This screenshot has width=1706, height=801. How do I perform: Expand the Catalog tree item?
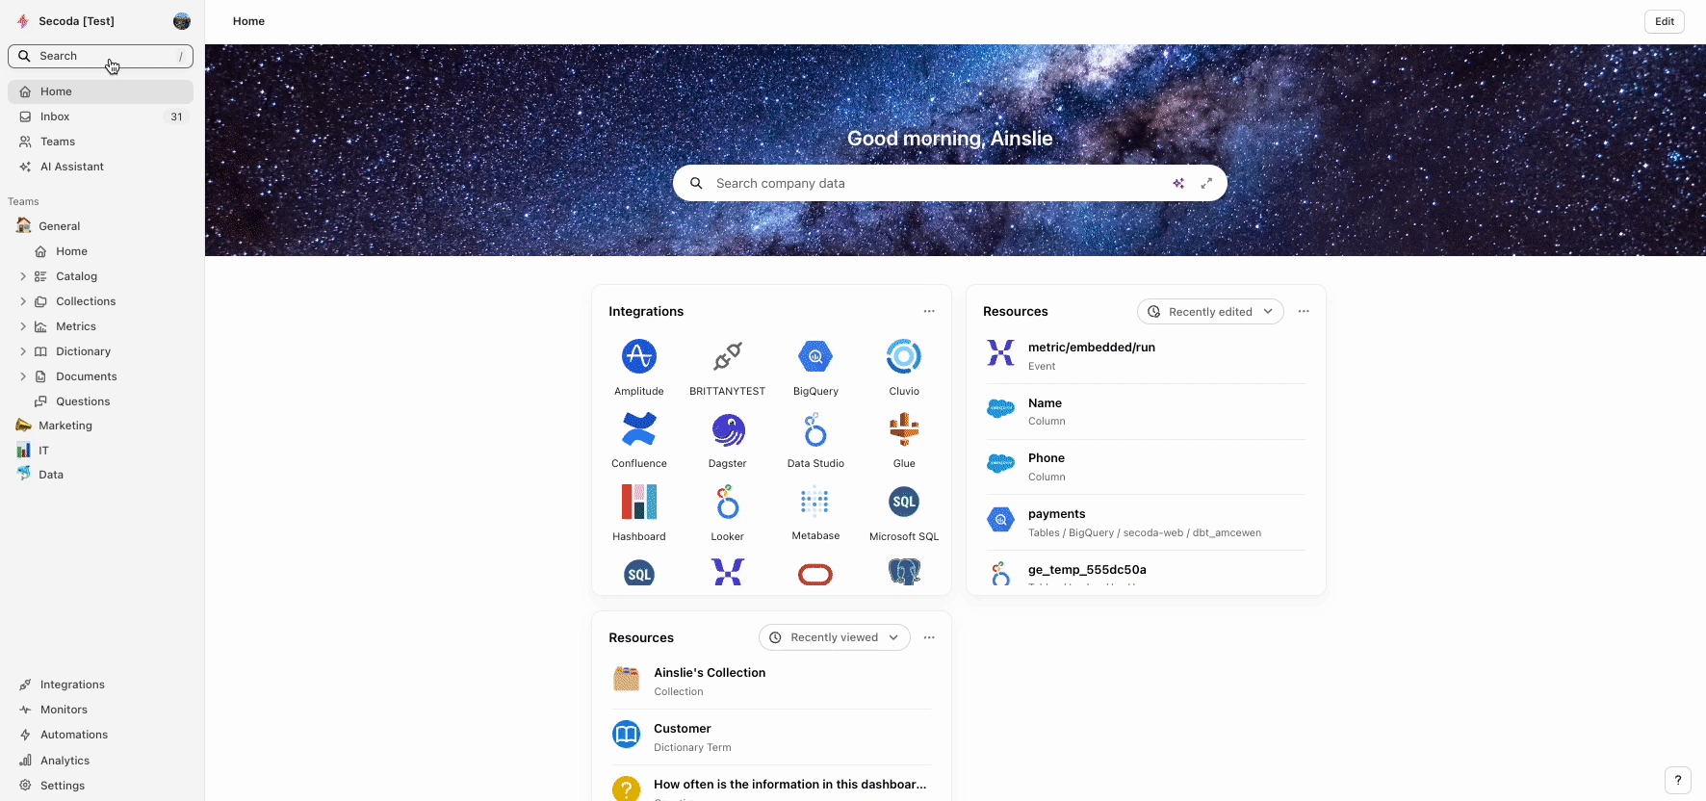point(23,276)
